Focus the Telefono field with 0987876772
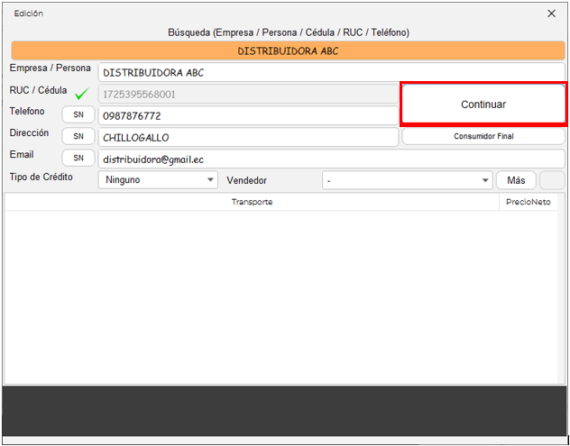Screen dimensions: 570x446 [x=247, y=115]
